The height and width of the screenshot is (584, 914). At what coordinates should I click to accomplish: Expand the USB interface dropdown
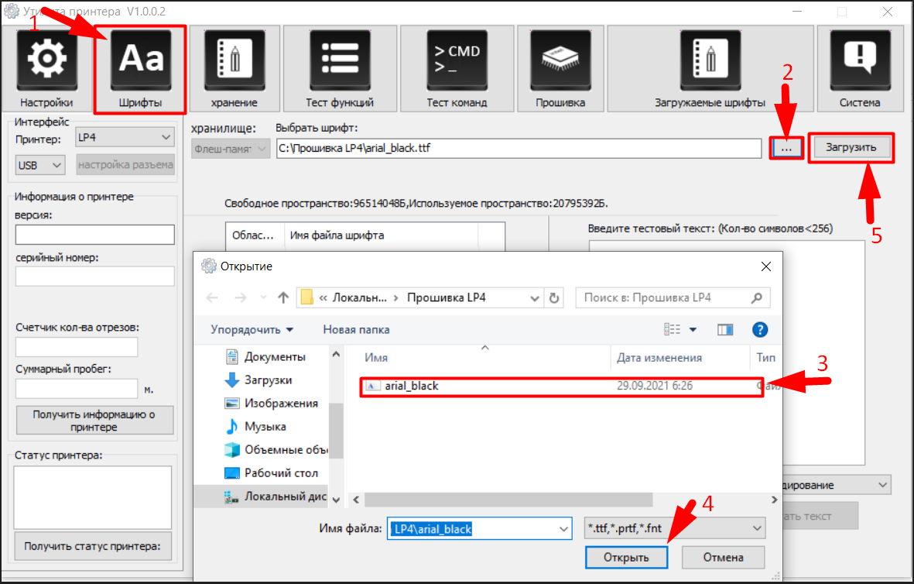pyautogui.click(x=40, y=165)
